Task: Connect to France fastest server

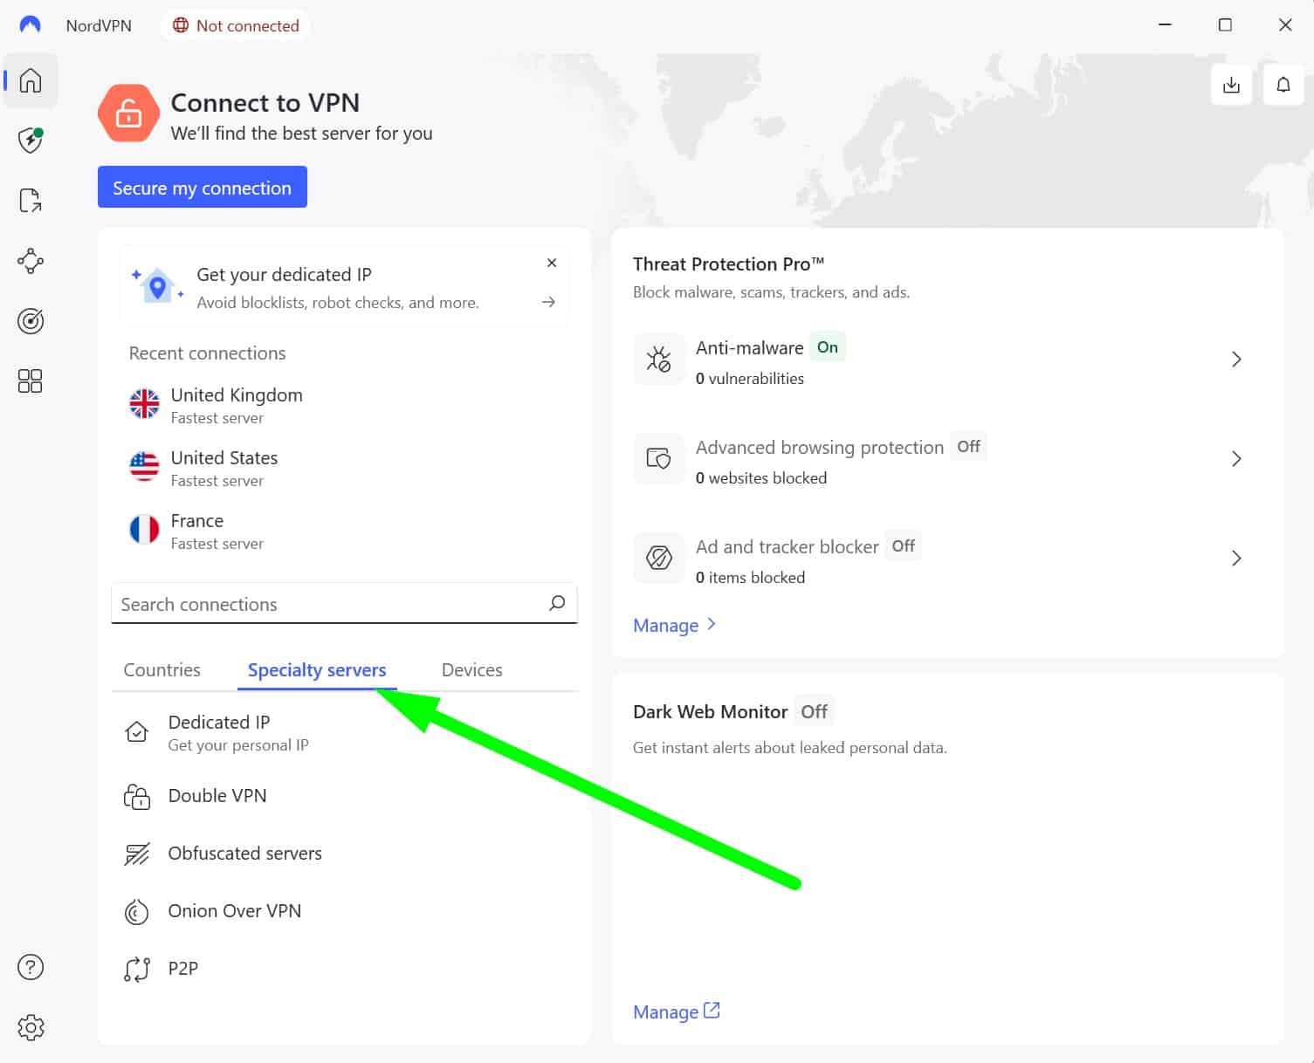Action: point(344,531)
